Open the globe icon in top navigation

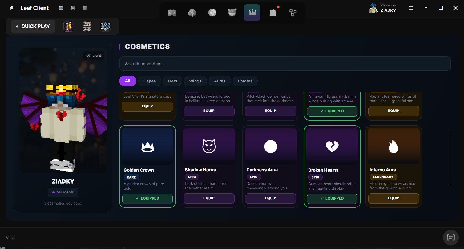pyautogui.click(x=212, y=13)
